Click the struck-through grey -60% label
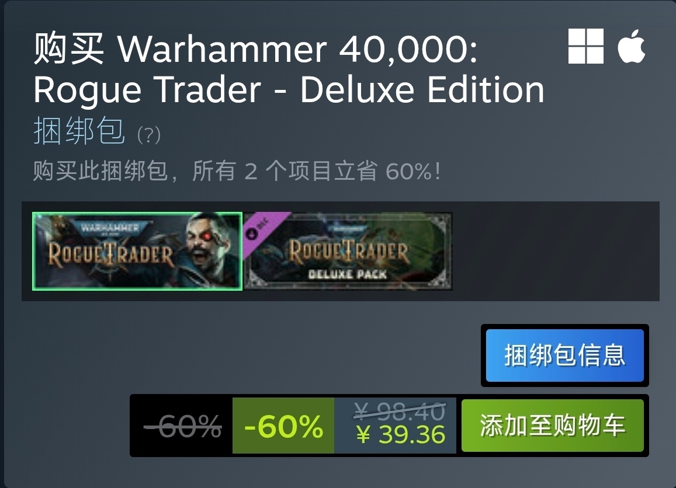This screenshot has width=676, height=488. tap(182, 426)
